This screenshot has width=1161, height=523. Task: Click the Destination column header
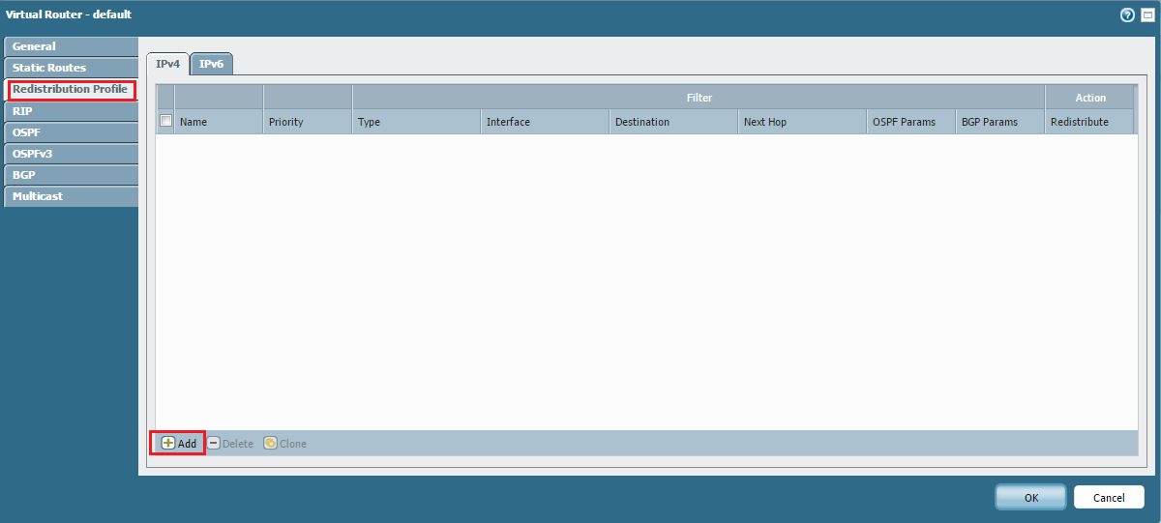click(x=673, y=122)
